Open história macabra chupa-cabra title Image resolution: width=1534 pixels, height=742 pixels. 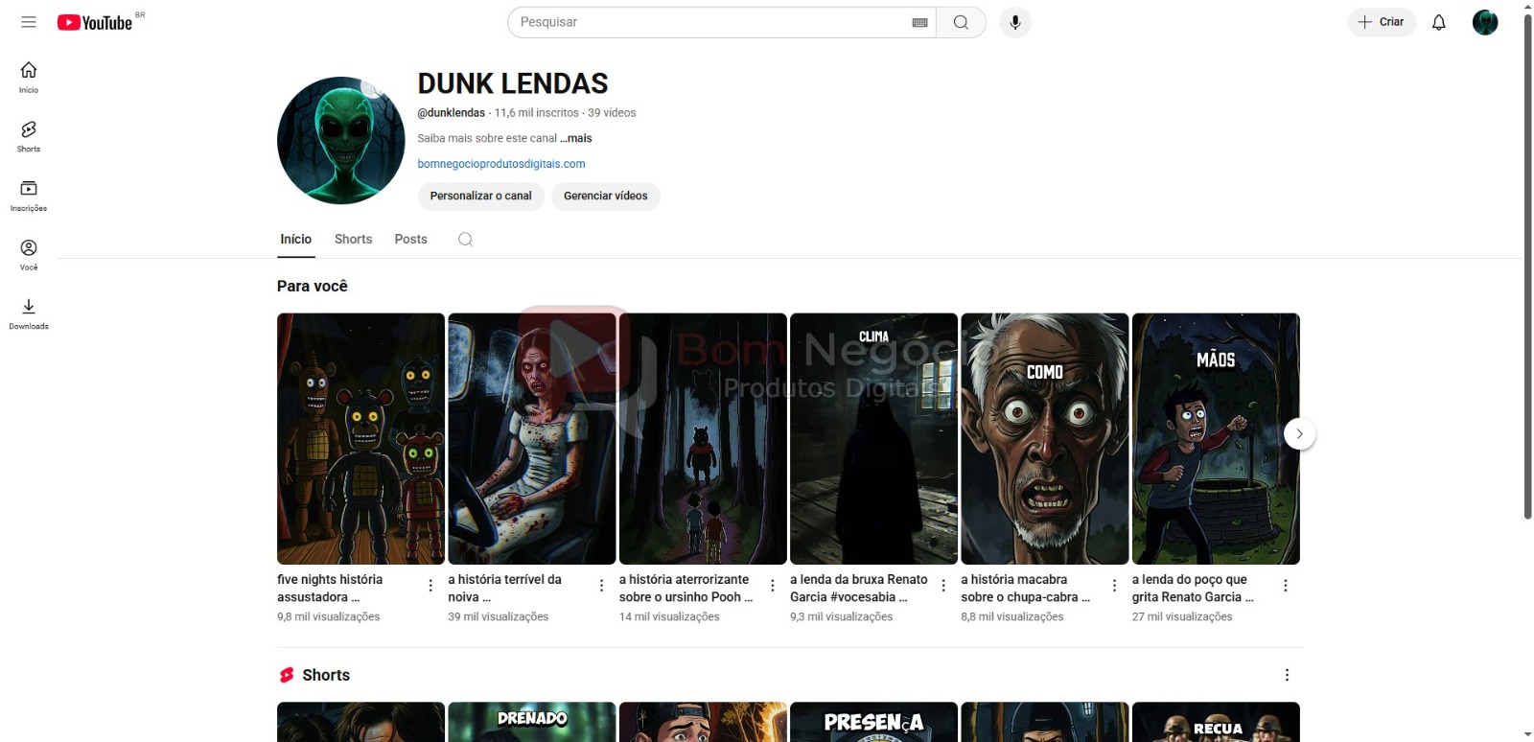pyautogui.click(x=1025, y=588)
